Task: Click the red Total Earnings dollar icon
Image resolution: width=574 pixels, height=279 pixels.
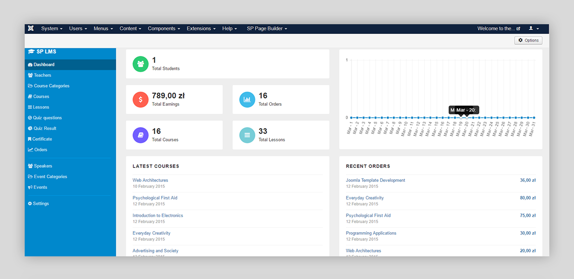Action: (140, 100)
